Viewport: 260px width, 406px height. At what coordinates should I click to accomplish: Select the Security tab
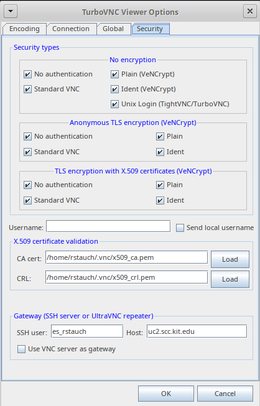(x=150, y=29)
